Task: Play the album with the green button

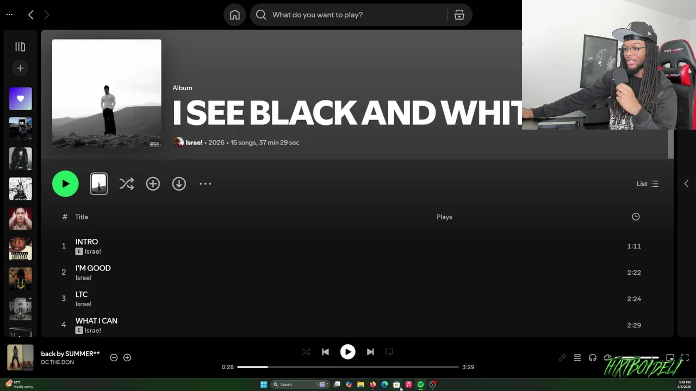Action: tap(65, 184)
